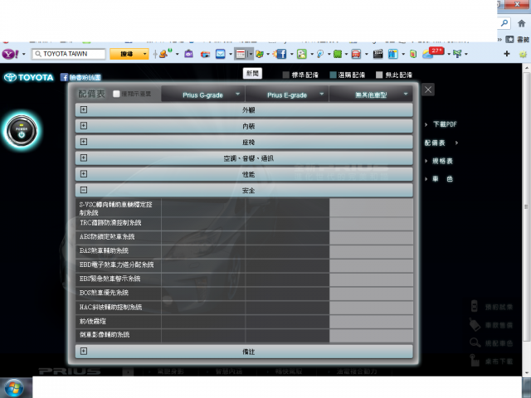Click the BOS brake override row
The height and width of the screenshot is (398, 531).
(104, 293)
